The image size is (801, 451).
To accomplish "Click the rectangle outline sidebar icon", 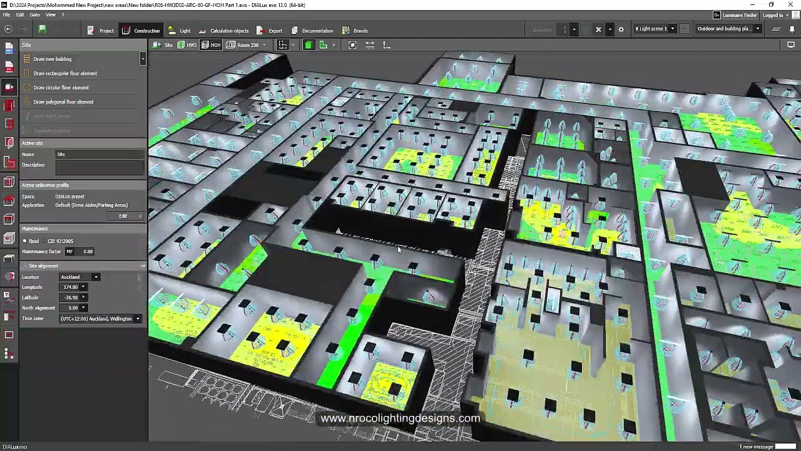I will pyautogui.click(x=9, y=334).
